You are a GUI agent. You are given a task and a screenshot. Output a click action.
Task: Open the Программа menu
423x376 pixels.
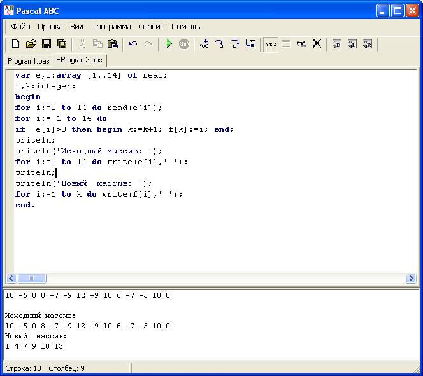click(x=111, y=27)
